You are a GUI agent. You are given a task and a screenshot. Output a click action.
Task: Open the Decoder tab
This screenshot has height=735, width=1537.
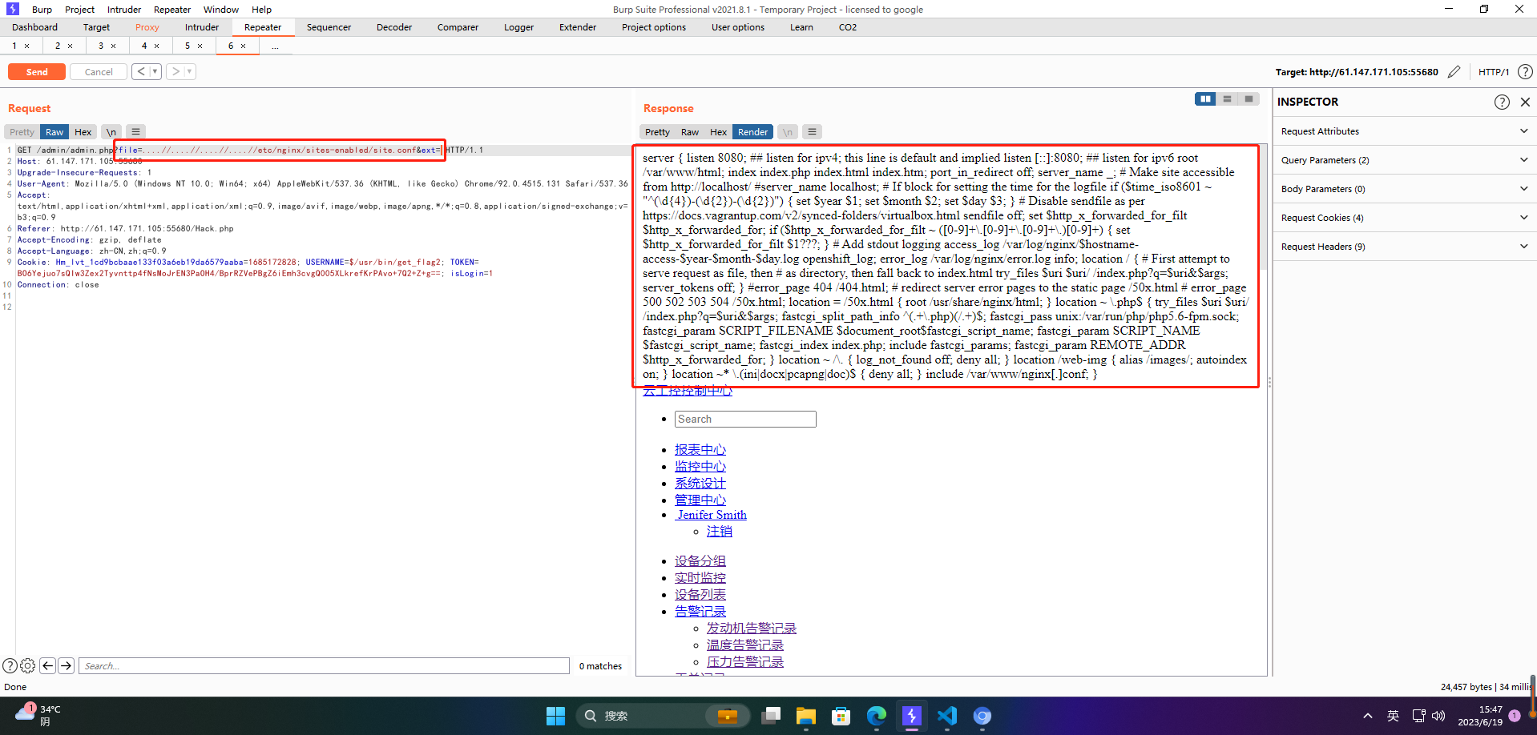(394, 27)
